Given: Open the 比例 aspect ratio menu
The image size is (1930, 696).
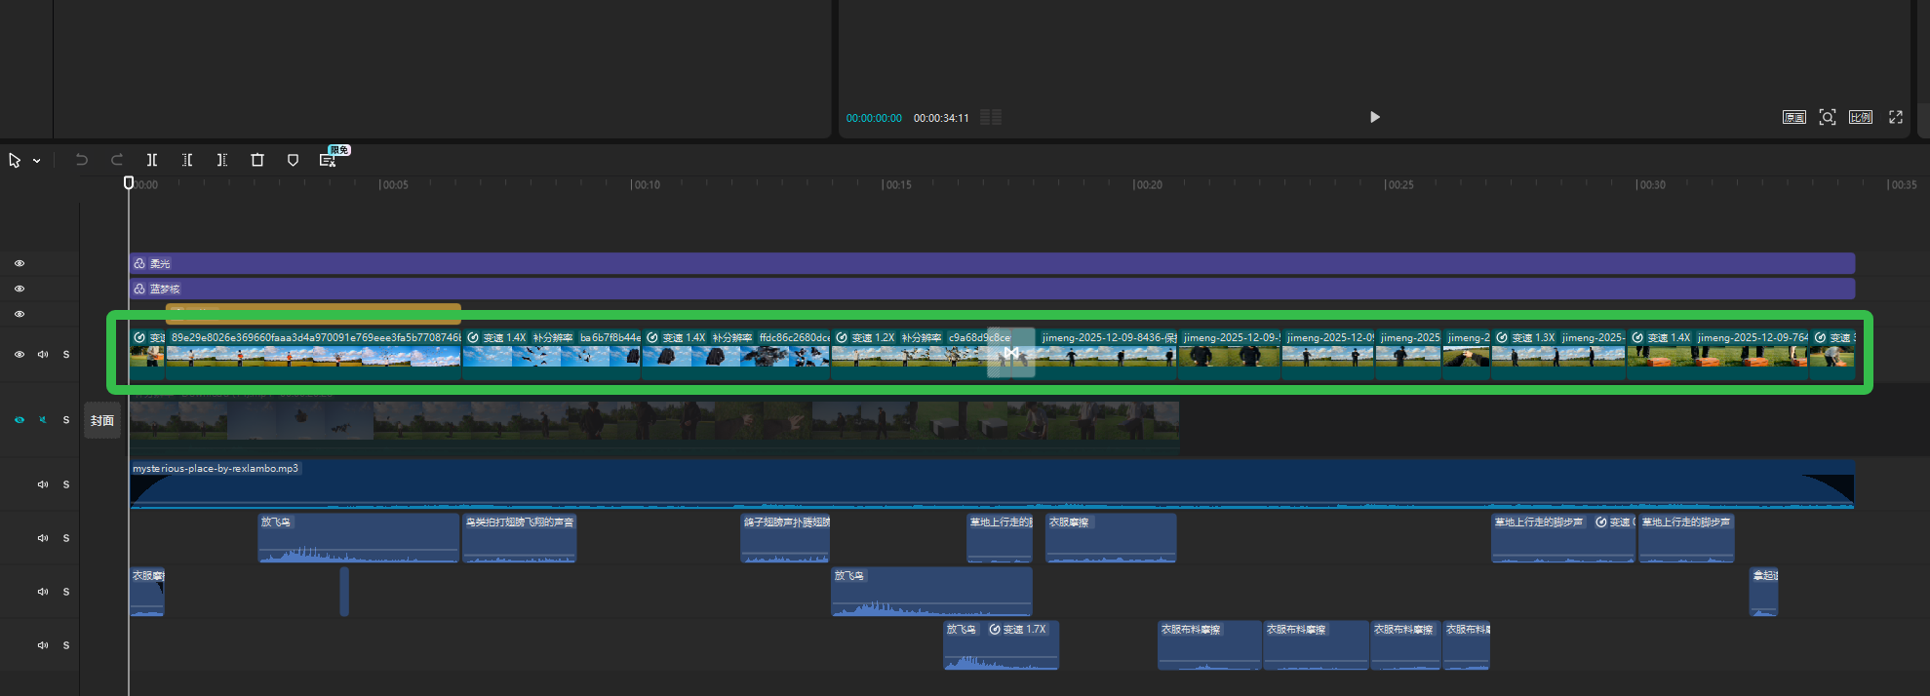Looking at the screenshot, I should point(1861,117).
